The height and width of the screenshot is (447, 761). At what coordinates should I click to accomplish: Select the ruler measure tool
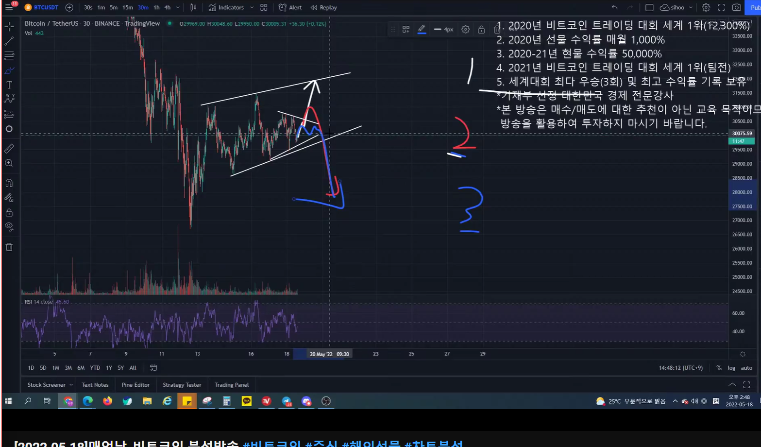pyautogui.click(x=9, y=149)
